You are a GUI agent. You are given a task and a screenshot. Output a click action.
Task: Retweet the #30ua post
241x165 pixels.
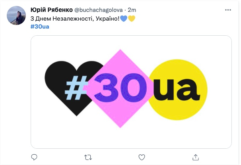[x=87, y=157]
